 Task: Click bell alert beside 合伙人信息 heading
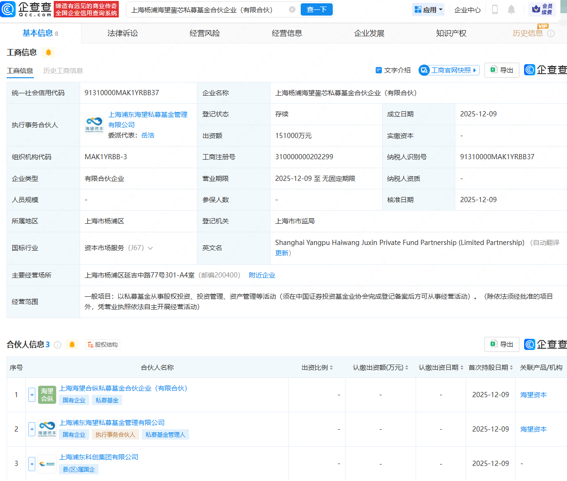point(72,345)
